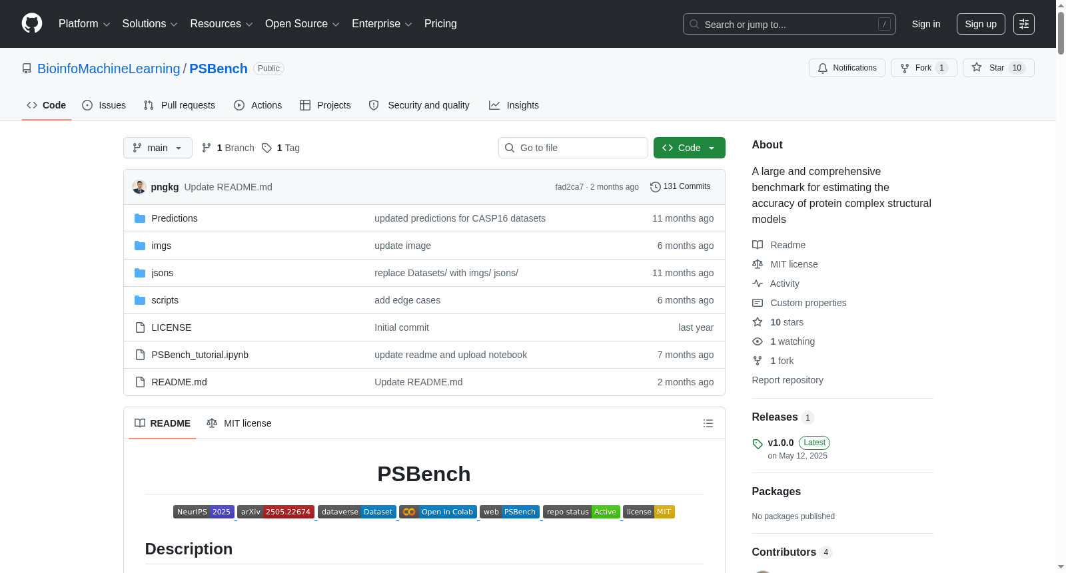Click the Search or jump to field
The width and height of the screenshot is (1066, 573).
click(x=790, y=24)
